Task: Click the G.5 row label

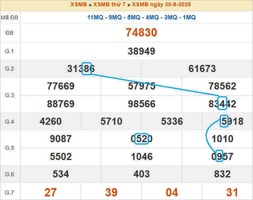Action: point(10,148)
